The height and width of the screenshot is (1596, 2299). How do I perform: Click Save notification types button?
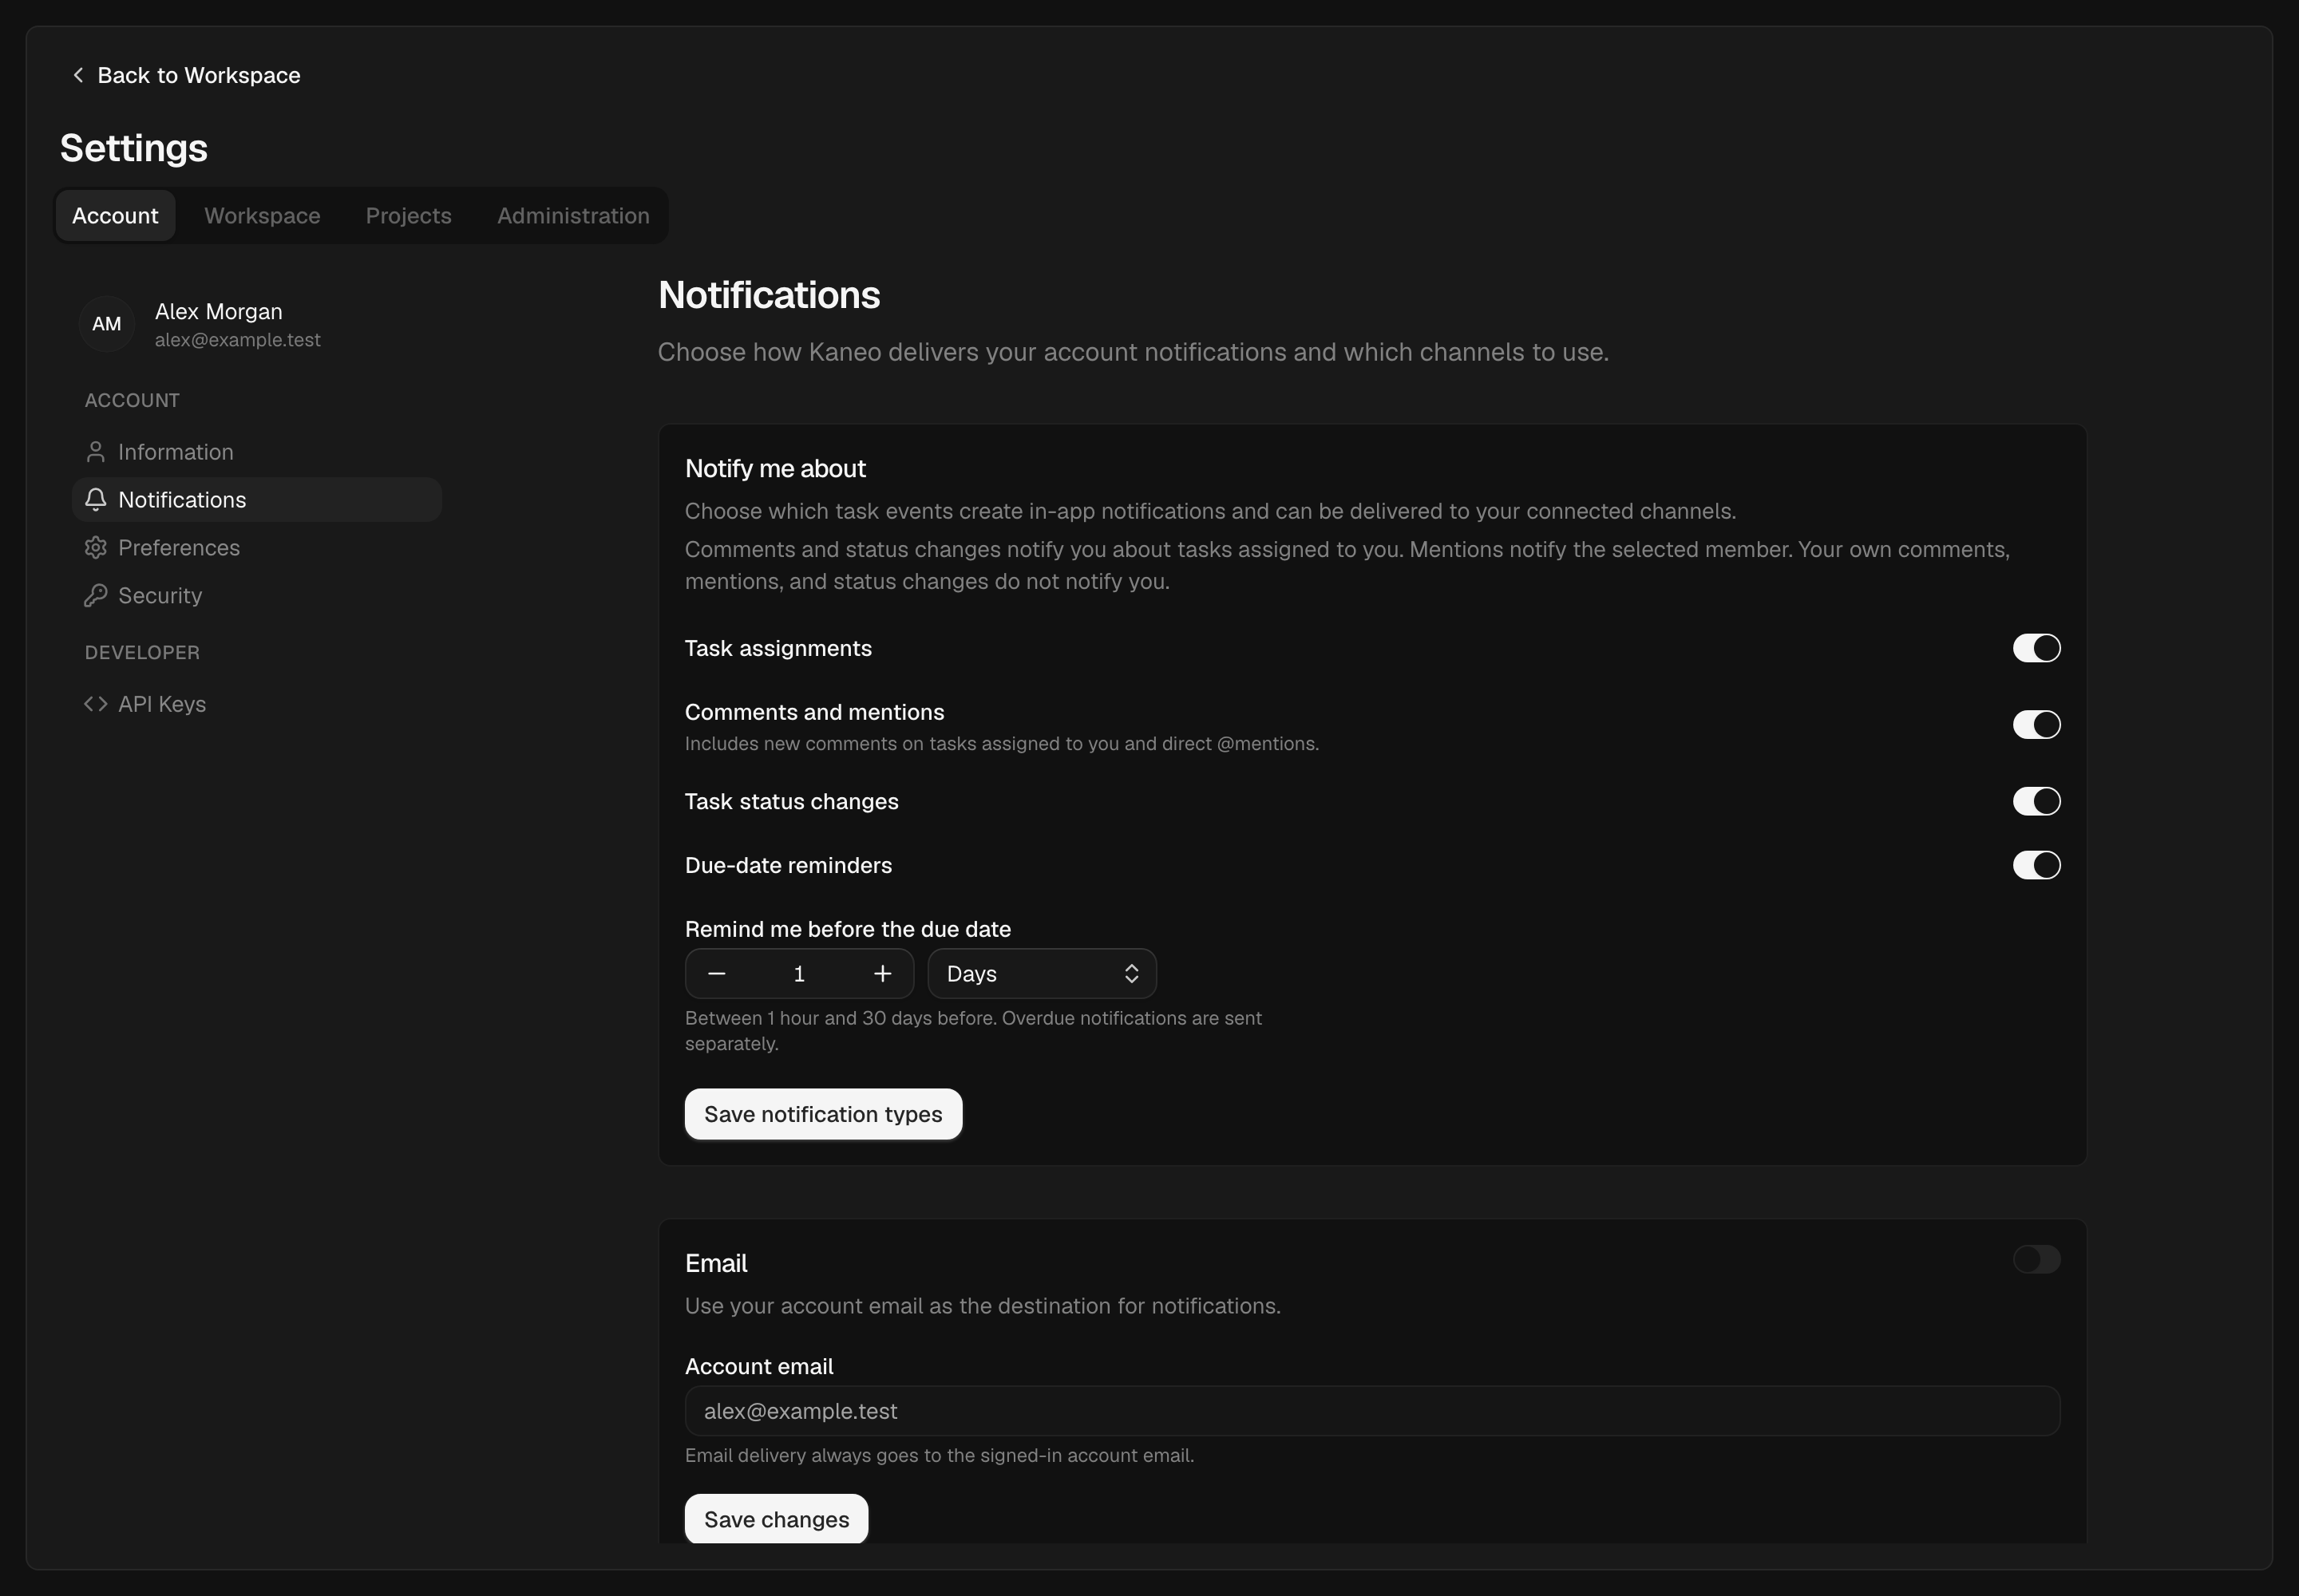coord(823,1114)
